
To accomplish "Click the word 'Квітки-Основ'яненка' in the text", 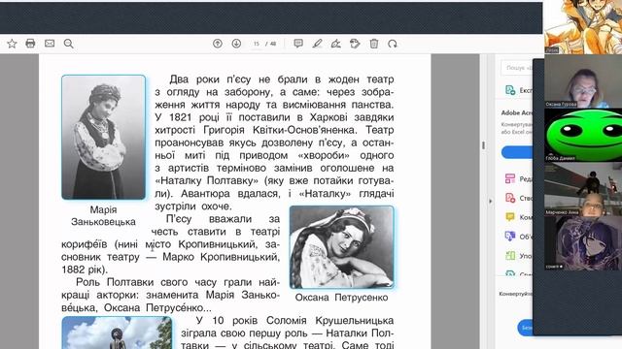I will tap(304, 130).
